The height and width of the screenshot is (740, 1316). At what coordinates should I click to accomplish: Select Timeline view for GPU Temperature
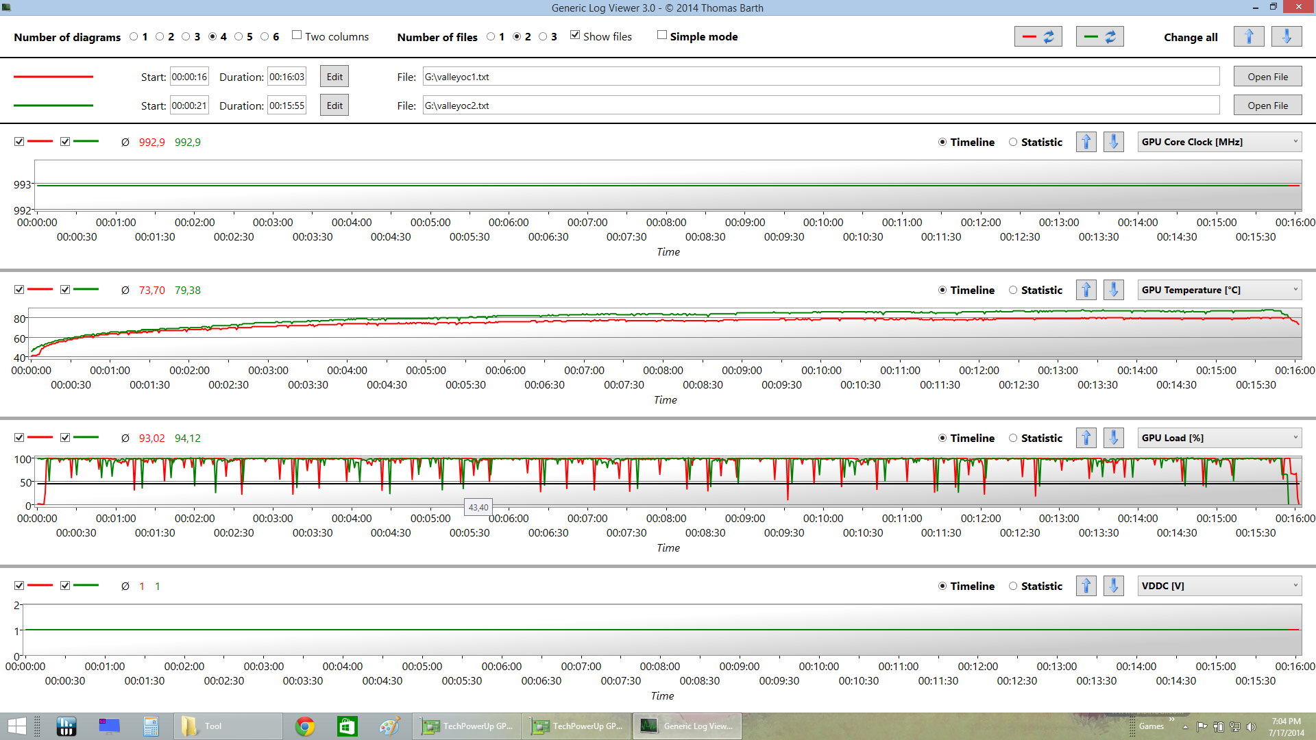click(x=942, y=290)
